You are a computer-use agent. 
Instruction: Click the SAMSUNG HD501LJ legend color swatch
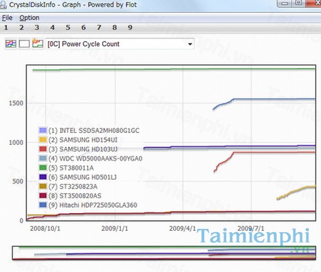(43, 177)
